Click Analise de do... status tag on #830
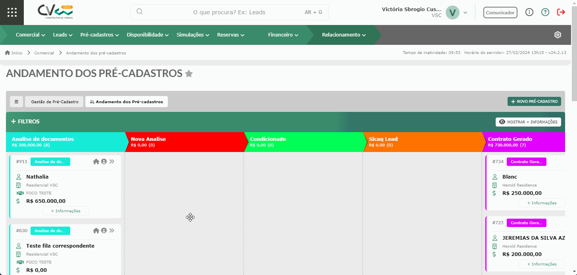577x275 pixels. pos(50,231)
